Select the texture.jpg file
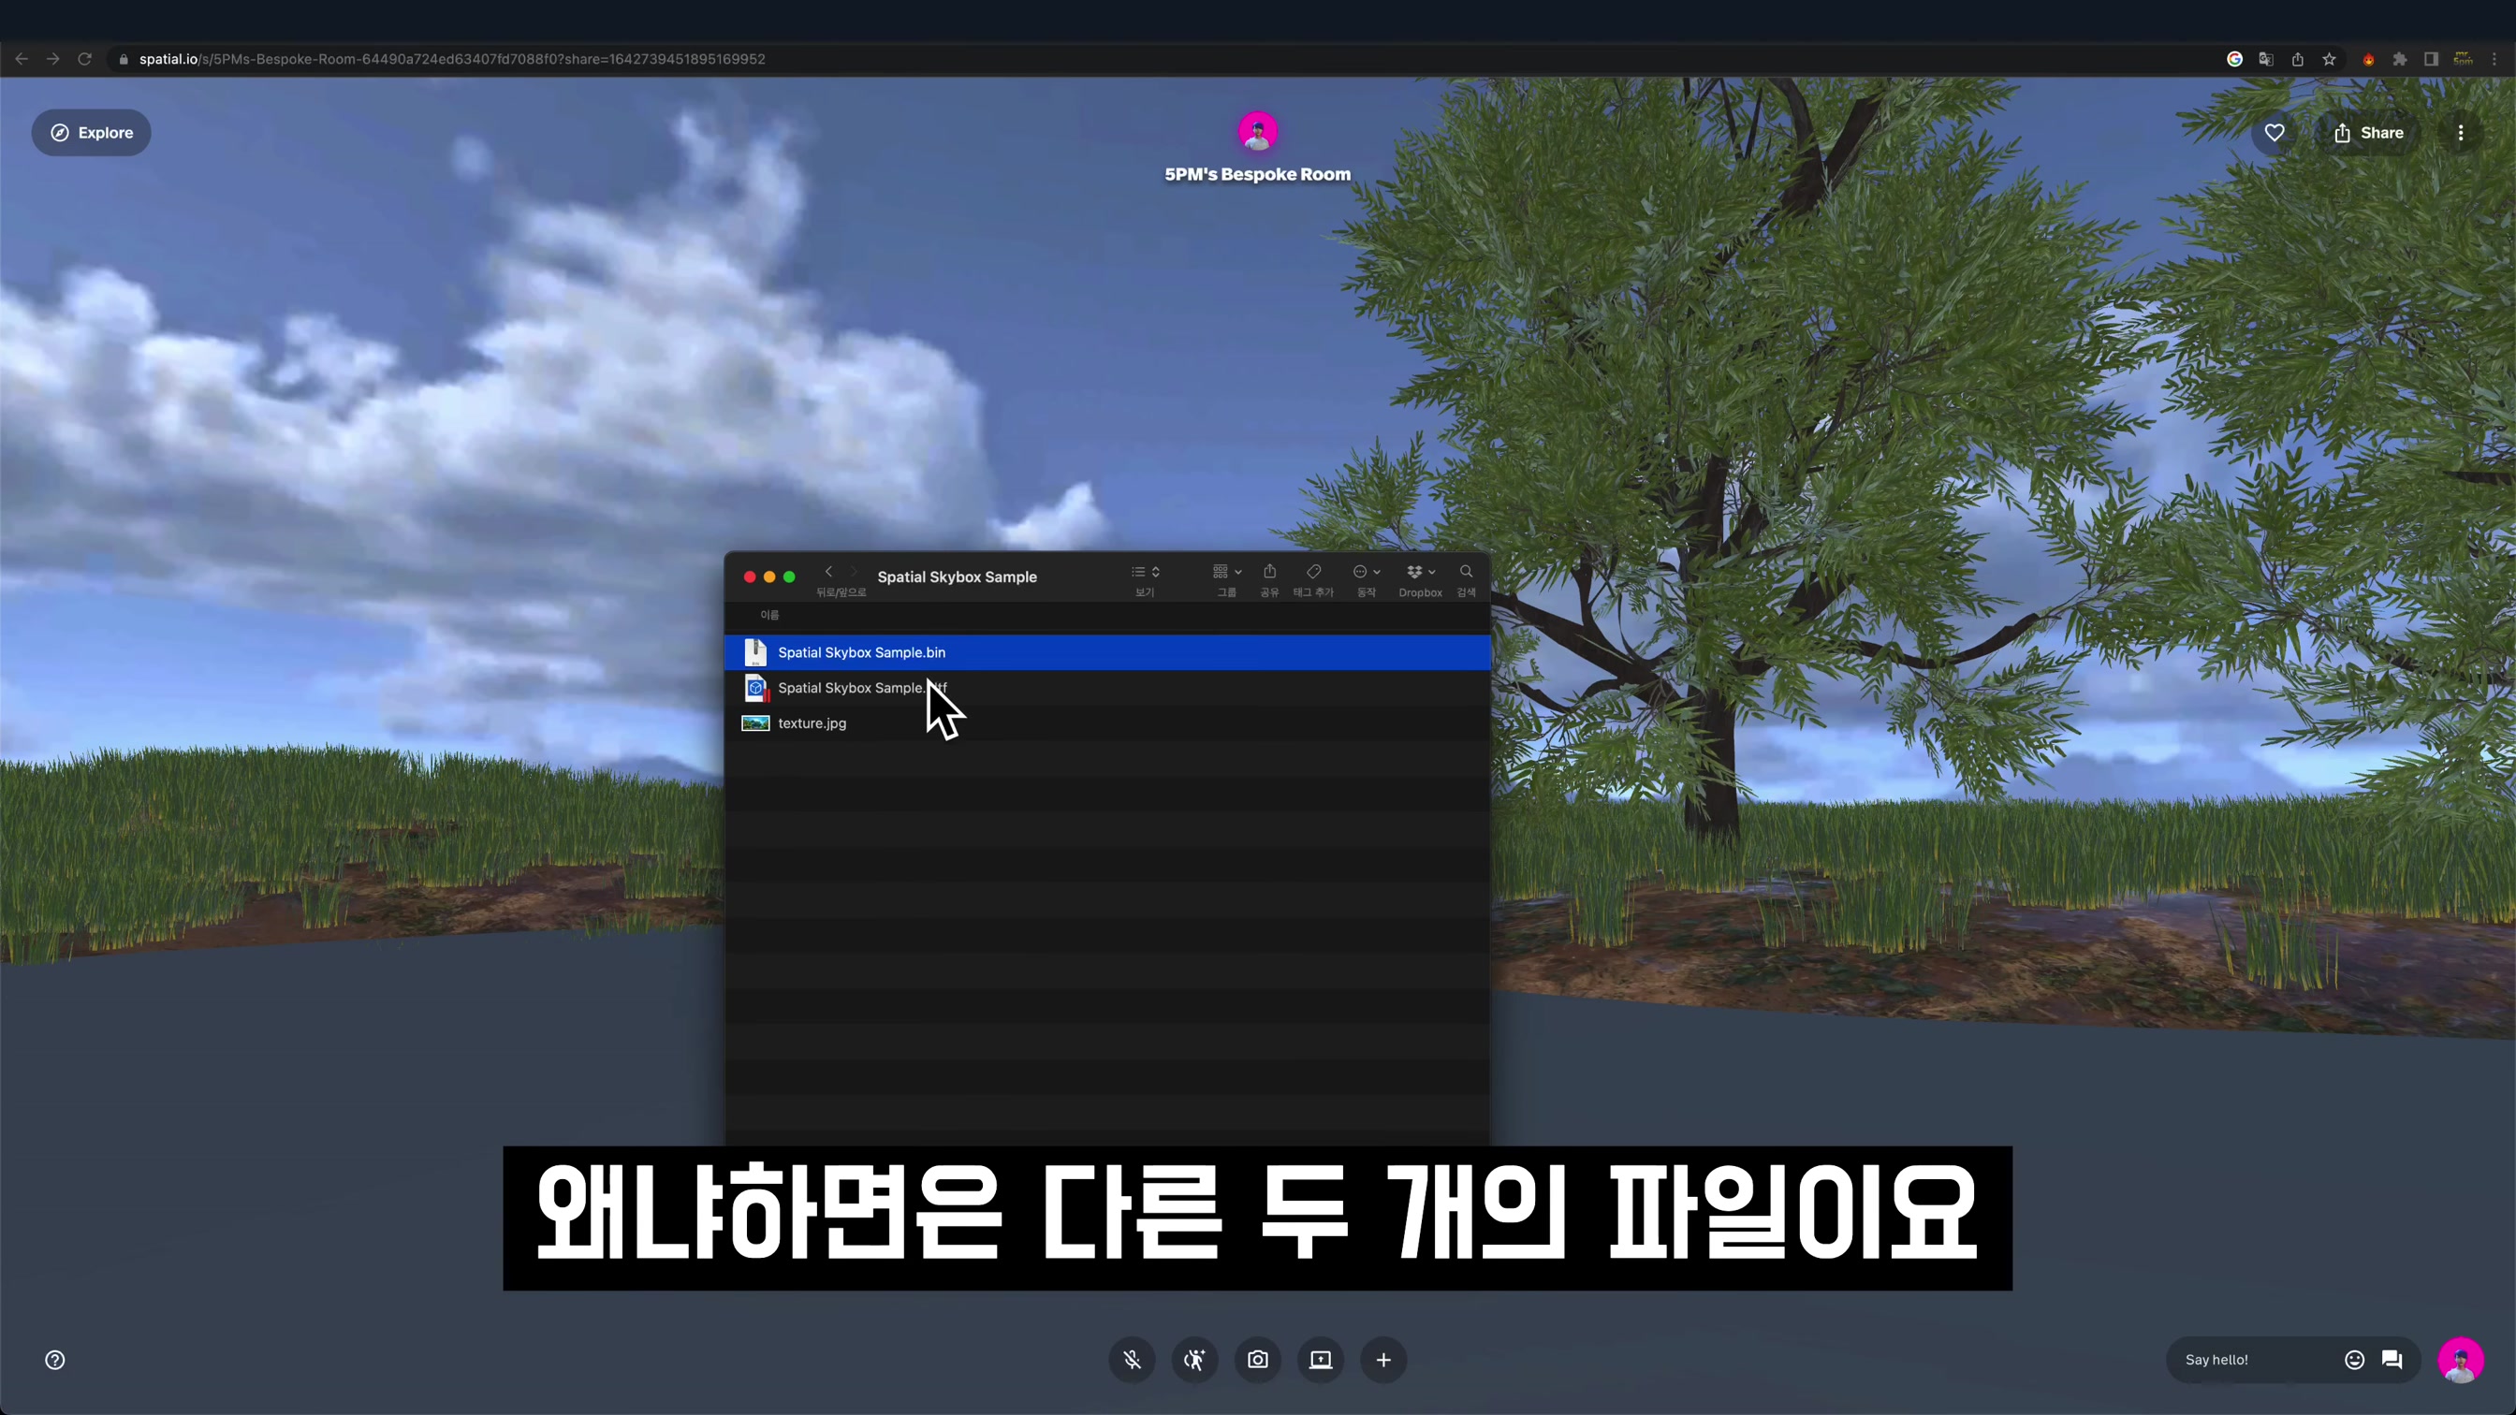2516x1415 pixels. 1107,723
